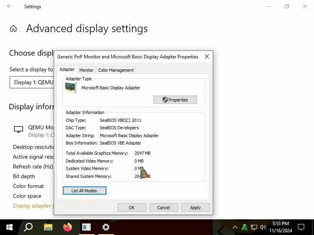Click the monitor icon beside QEMU Monitor
The height and width of the screenshot is (235, 314).
coord(18,129)
